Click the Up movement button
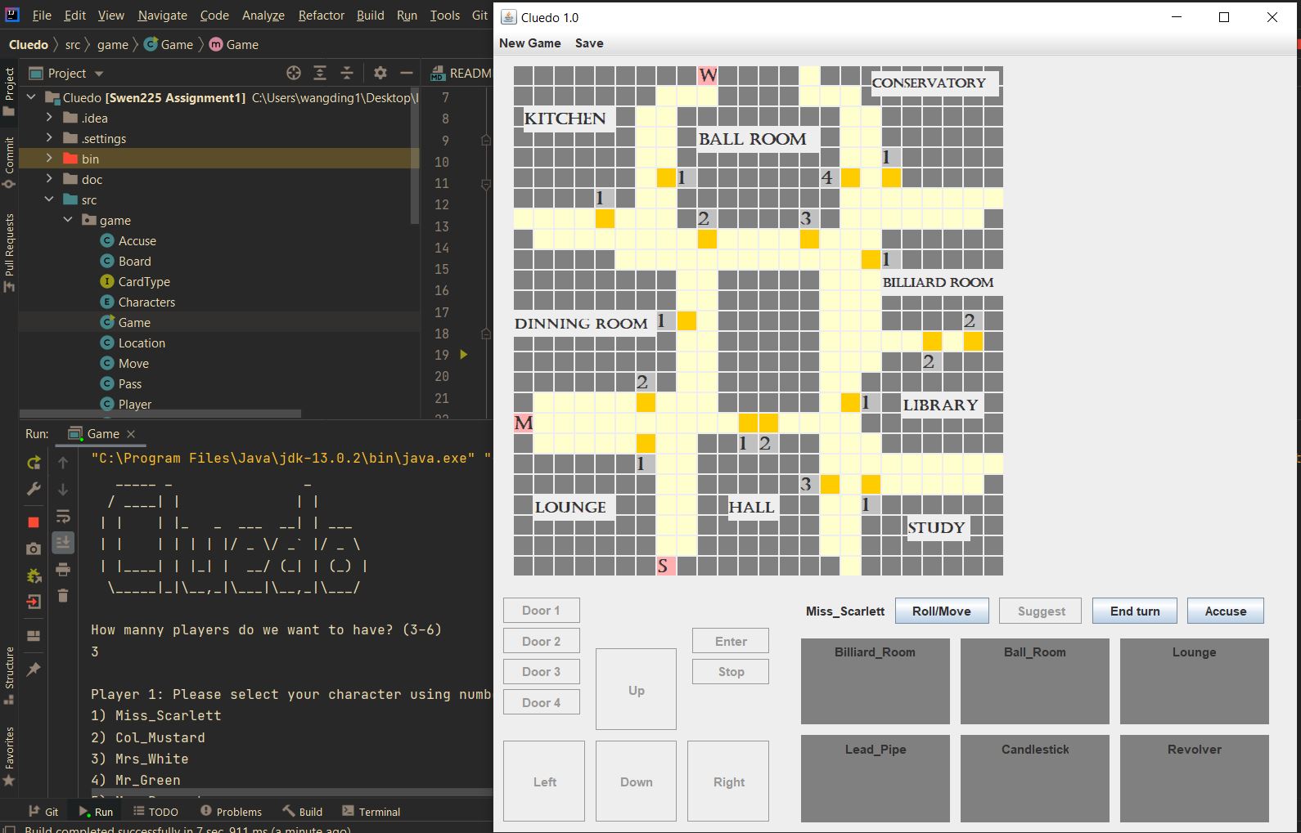 pyautogui.click(x=636, y=689)
